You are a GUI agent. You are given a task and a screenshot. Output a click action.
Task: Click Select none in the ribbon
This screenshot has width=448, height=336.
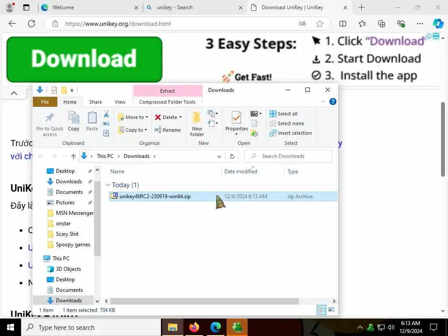tap(287, 123)
